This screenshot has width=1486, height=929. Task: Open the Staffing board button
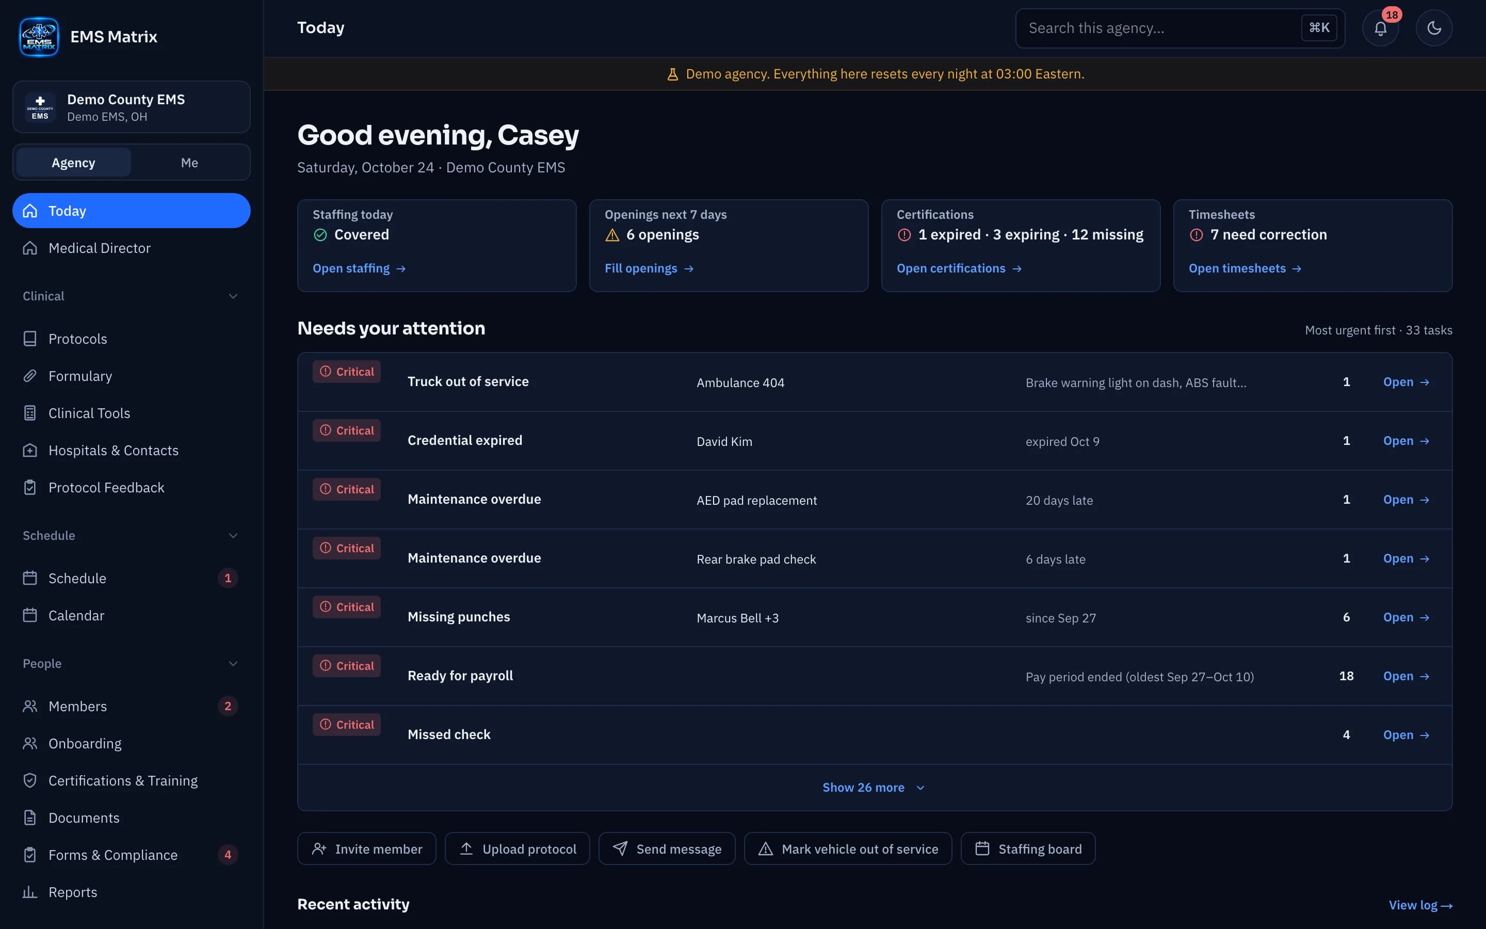(1028, 849)
